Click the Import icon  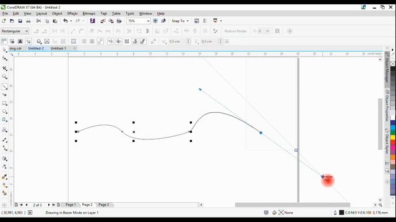pos(103,21)
